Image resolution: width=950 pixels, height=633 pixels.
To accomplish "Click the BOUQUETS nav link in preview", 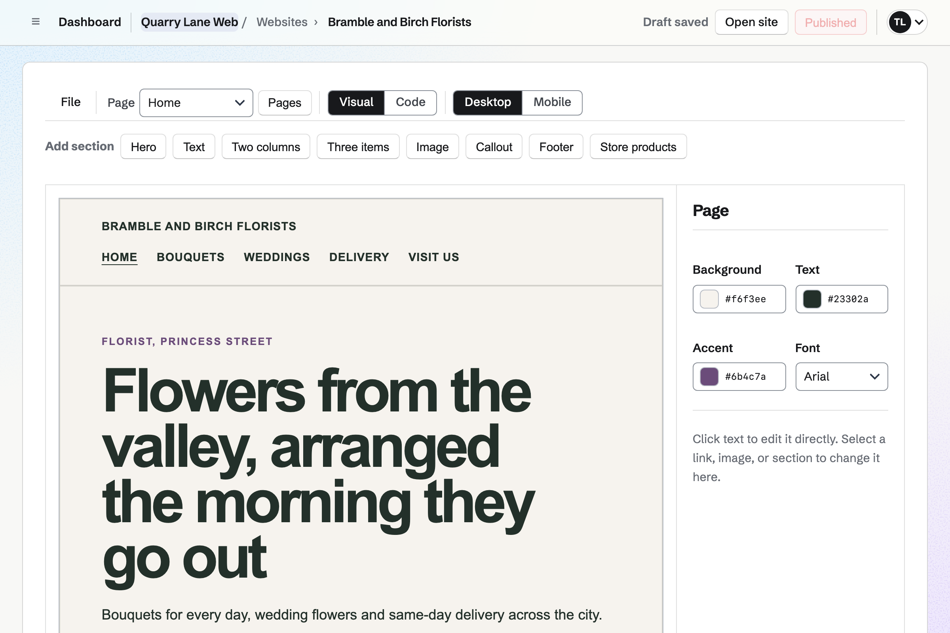I will pos(191,257).
